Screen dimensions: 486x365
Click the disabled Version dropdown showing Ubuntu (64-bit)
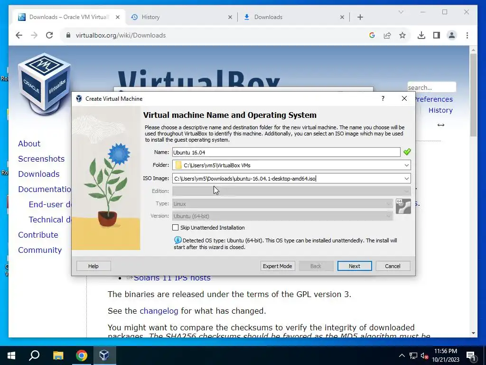click(x=283, y=216)
